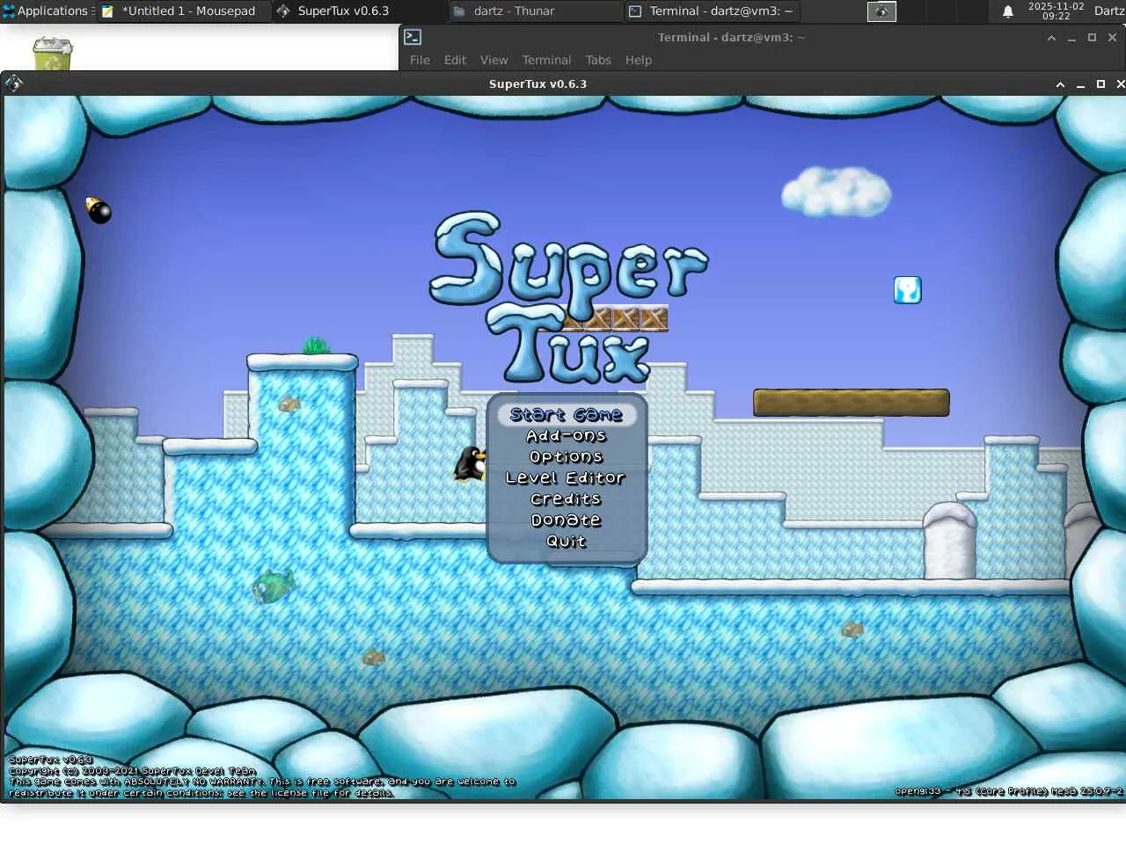Roll up the Terminal window
This screenshot has width=1126, height=844.
1051,38
